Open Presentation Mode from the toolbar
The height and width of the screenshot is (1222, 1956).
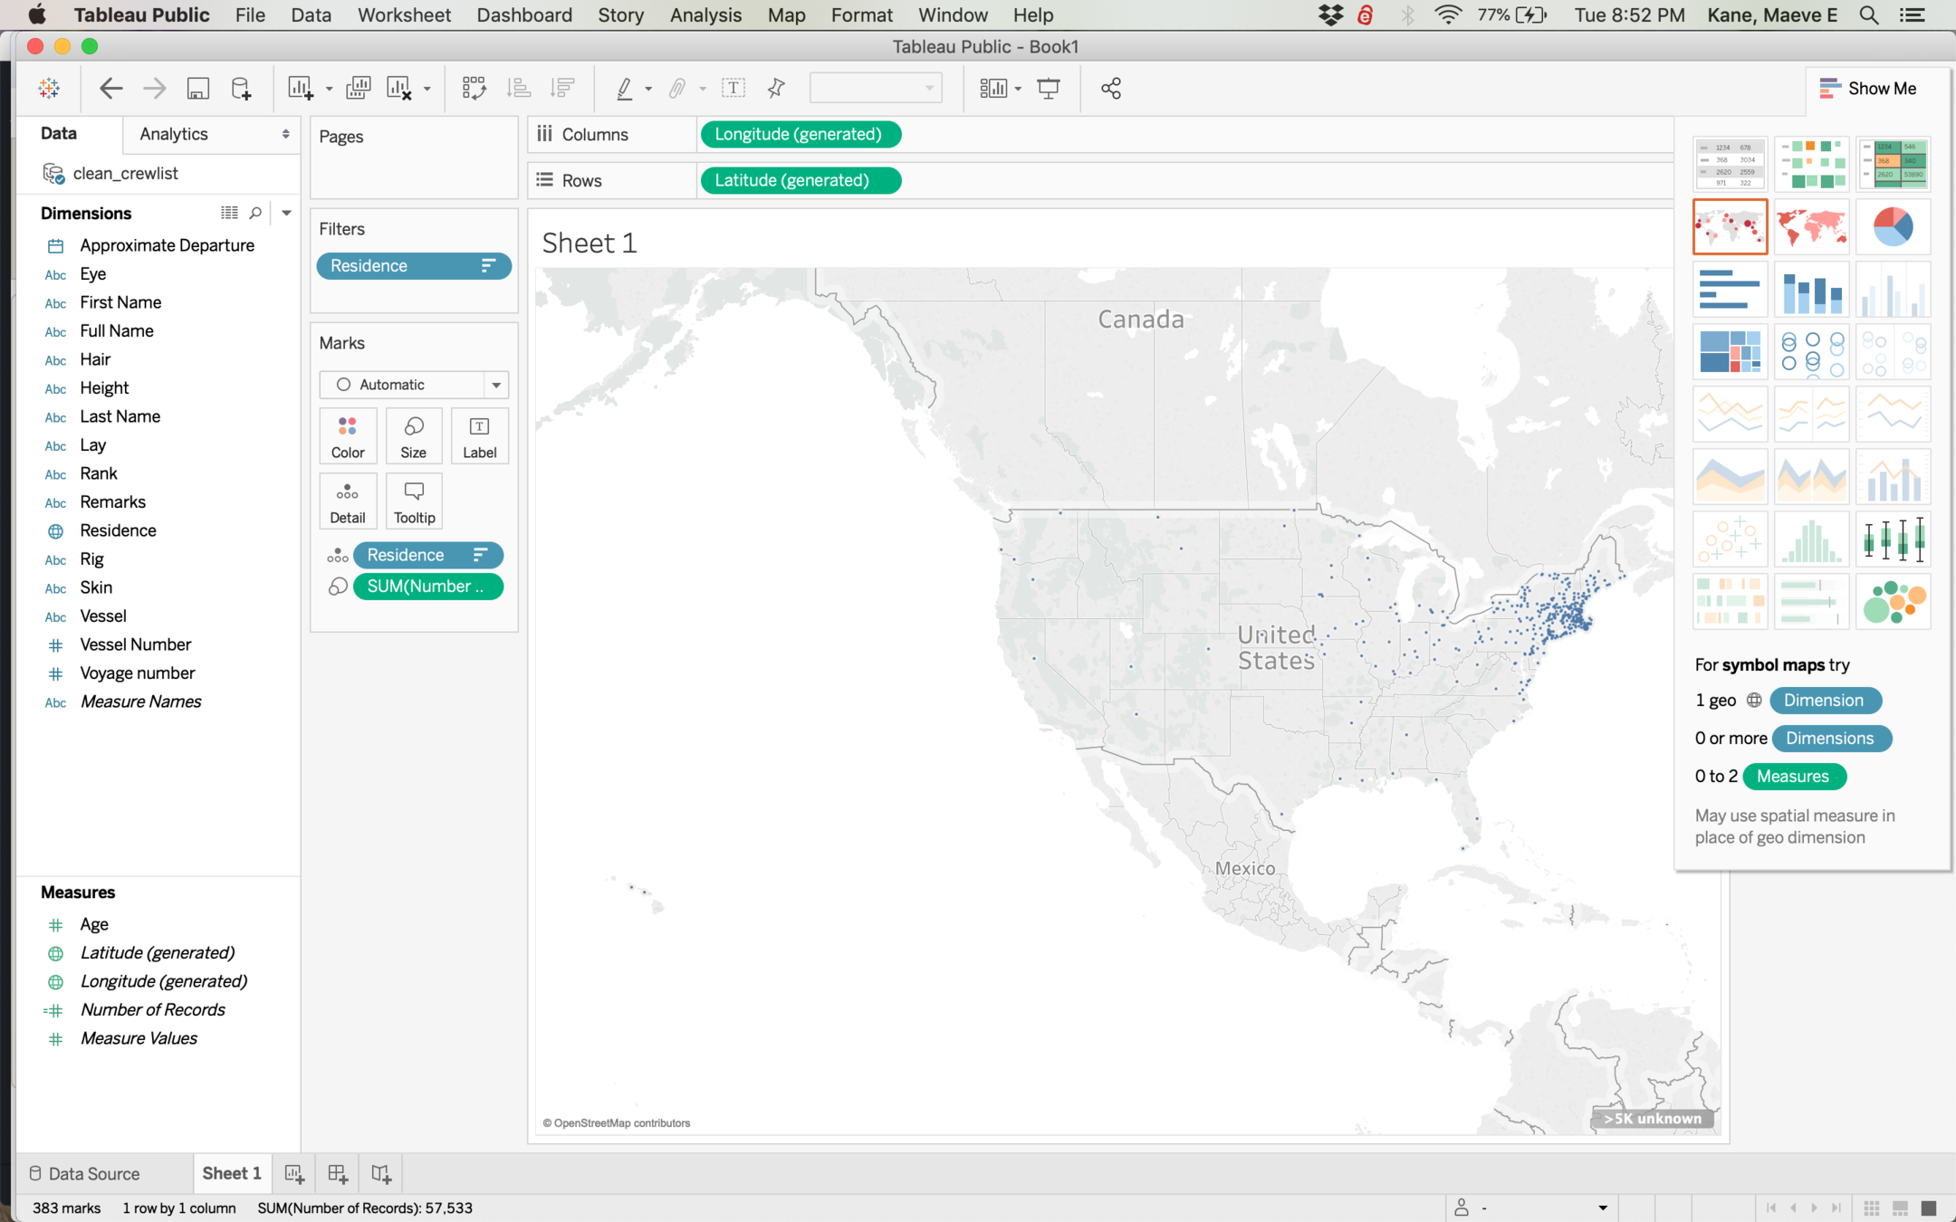pyautogui.click(x=1049, y=88)
